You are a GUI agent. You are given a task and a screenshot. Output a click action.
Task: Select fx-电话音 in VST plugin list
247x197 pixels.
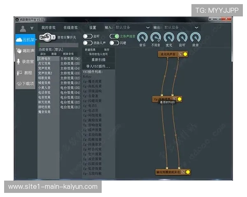[91, 110]
